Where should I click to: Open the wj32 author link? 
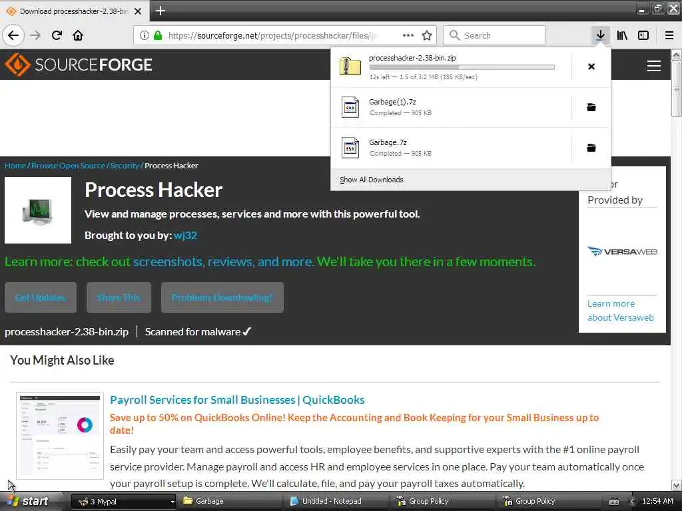pyautogui.click(x=185, y=235)
